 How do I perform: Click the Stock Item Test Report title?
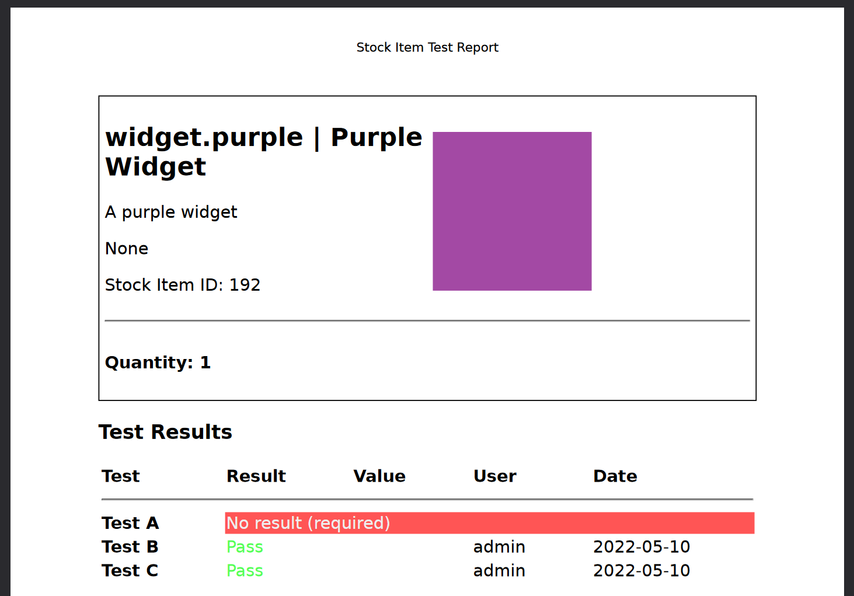(x=427, y=47)
